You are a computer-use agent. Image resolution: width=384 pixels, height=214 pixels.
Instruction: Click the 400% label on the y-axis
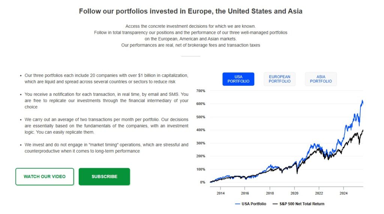(201, 130)
